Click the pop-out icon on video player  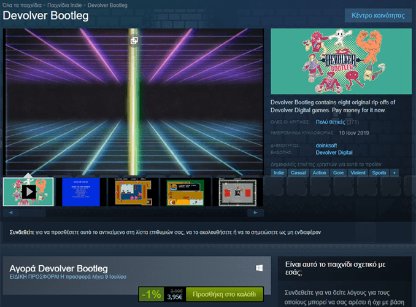coord(134,41)
